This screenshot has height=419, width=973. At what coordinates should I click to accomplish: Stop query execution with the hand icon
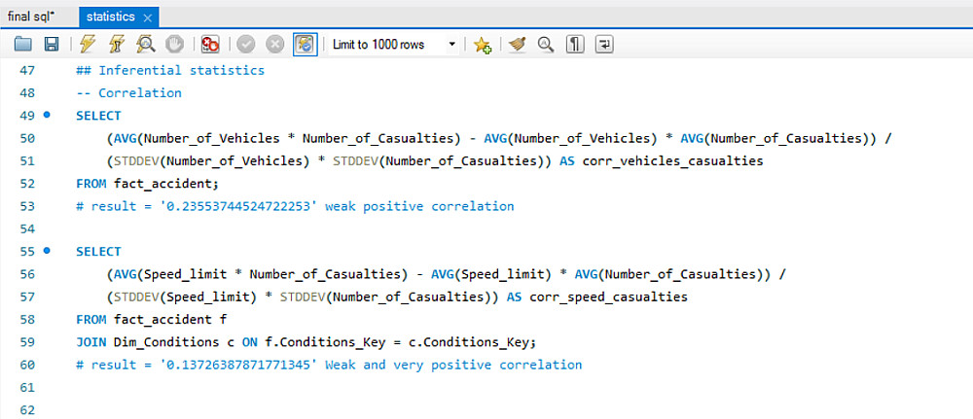coord(175,45)
